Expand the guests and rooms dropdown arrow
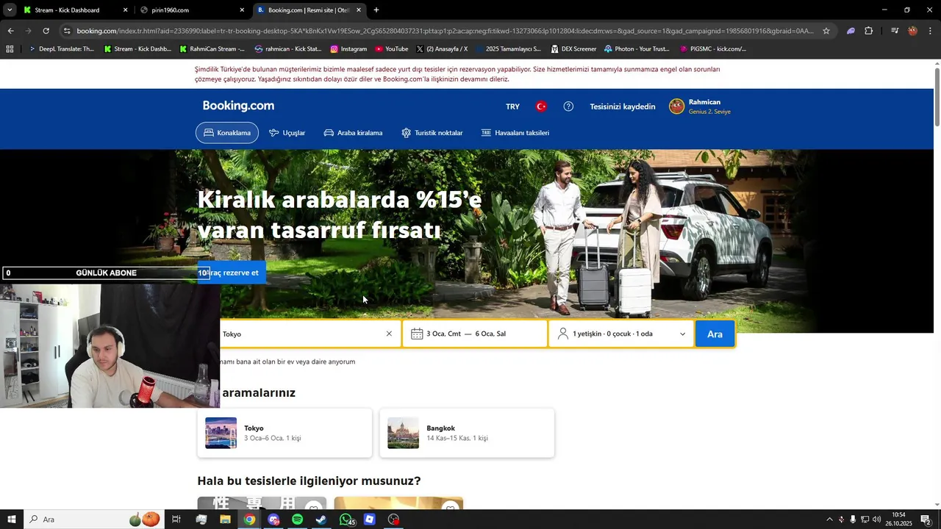This screenshot has width=941, height=529. coord(682,334)
